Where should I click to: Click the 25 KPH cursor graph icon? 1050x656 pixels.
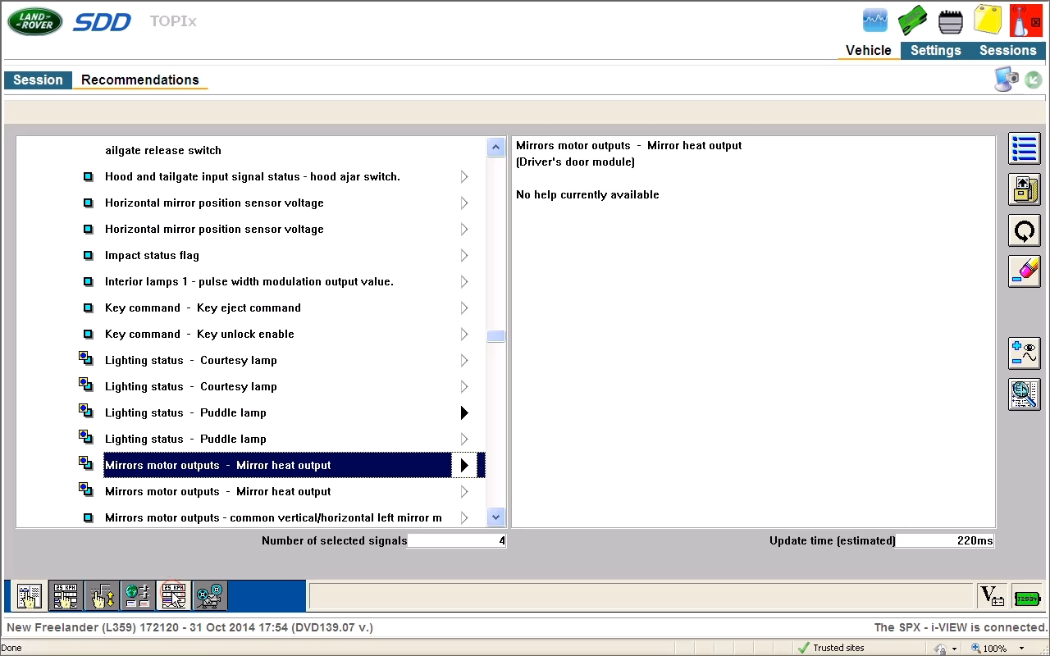pyautogui.click(x=174, y=596)
